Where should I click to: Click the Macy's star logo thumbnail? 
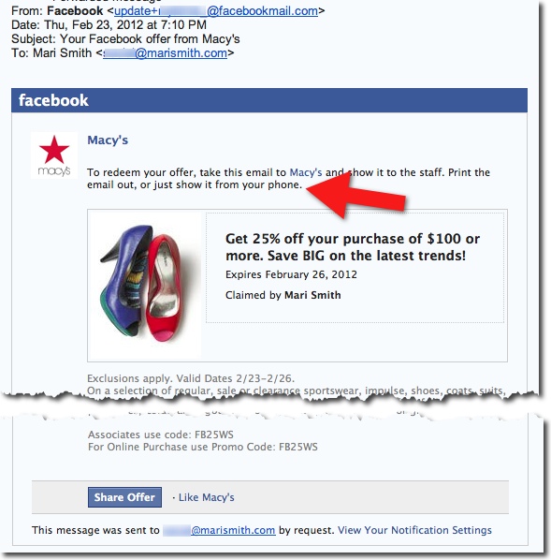point(54,155)
